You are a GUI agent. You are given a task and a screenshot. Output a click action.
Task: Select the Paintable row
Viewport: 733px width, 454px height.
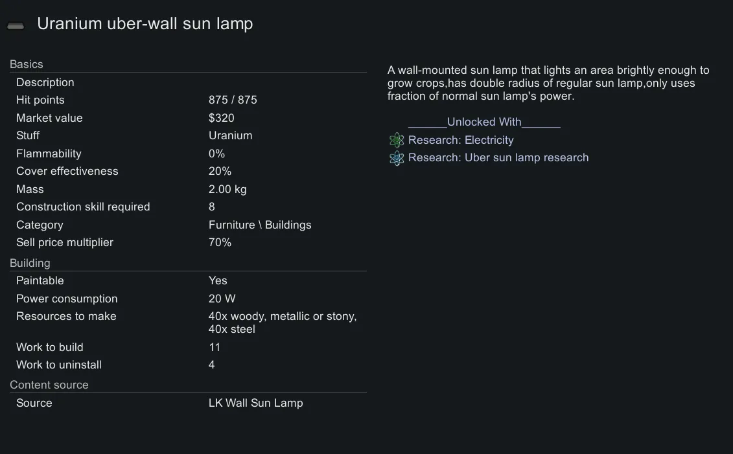point(188,280)
